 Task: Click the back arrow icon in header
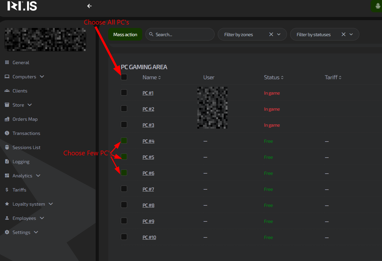pos(90,6)
